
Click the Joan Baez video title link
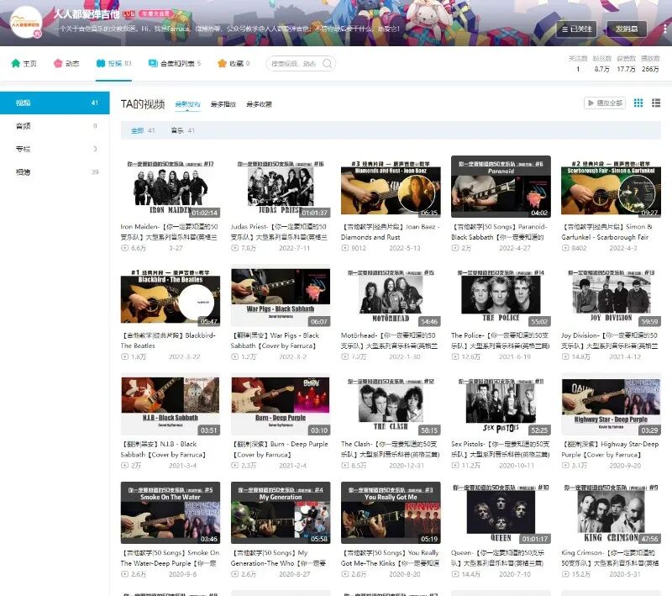click(391, 231)
